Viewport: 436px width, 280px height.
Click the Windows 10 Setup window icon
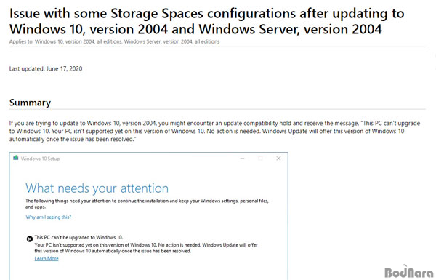tap(16, 158)
